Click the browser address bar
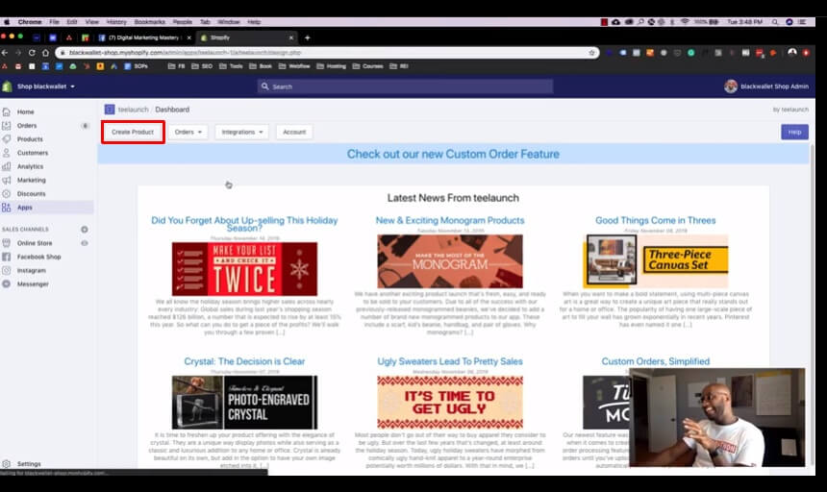827x492 pixels. click(x=327, y=53)
